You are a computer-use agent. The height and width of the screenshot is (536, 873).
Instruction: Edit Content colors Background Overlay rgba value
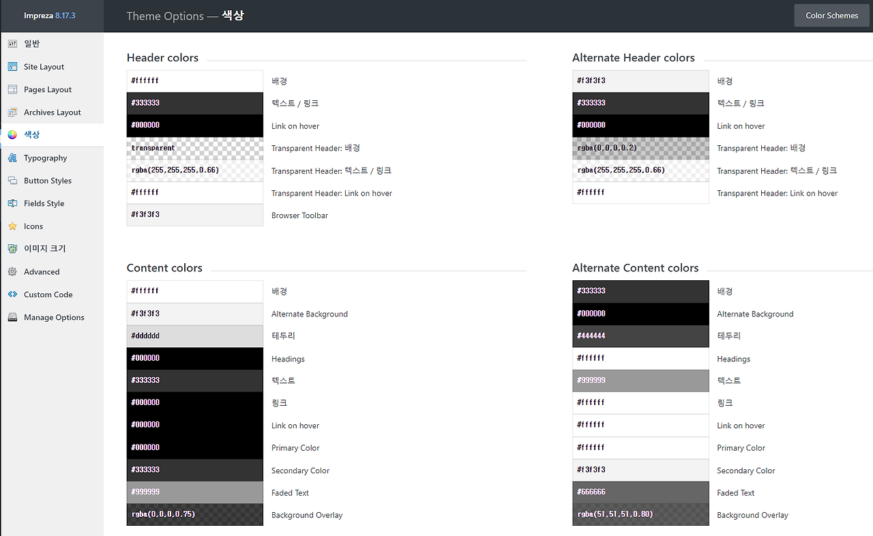click(195, 514)
